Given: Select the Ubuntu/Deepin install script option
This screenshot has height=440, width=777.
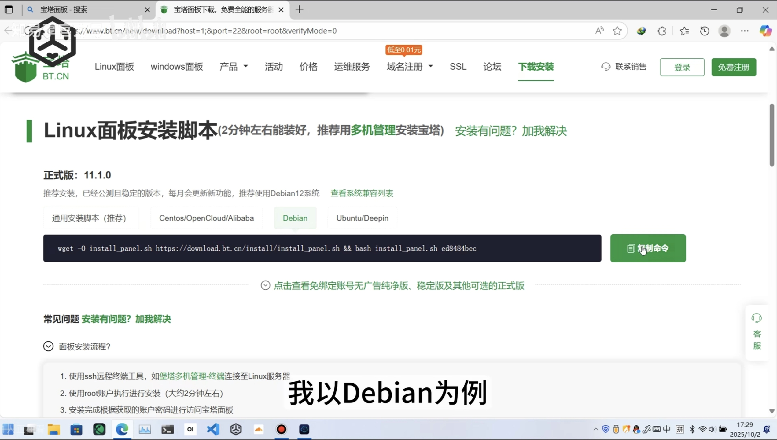Looking at the screenshot, I should click(x=362, y=218).
